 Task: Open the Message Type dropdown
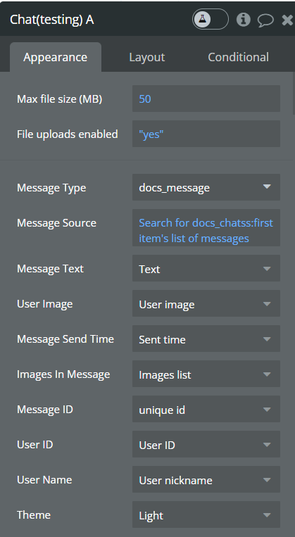[x=206, y=187]
